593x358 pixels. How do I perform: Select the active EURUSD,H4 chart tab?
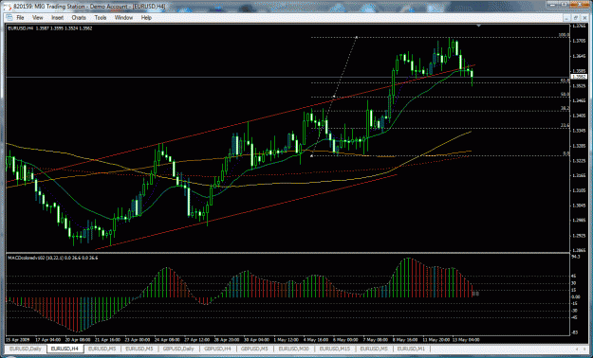tap(65, 349)
